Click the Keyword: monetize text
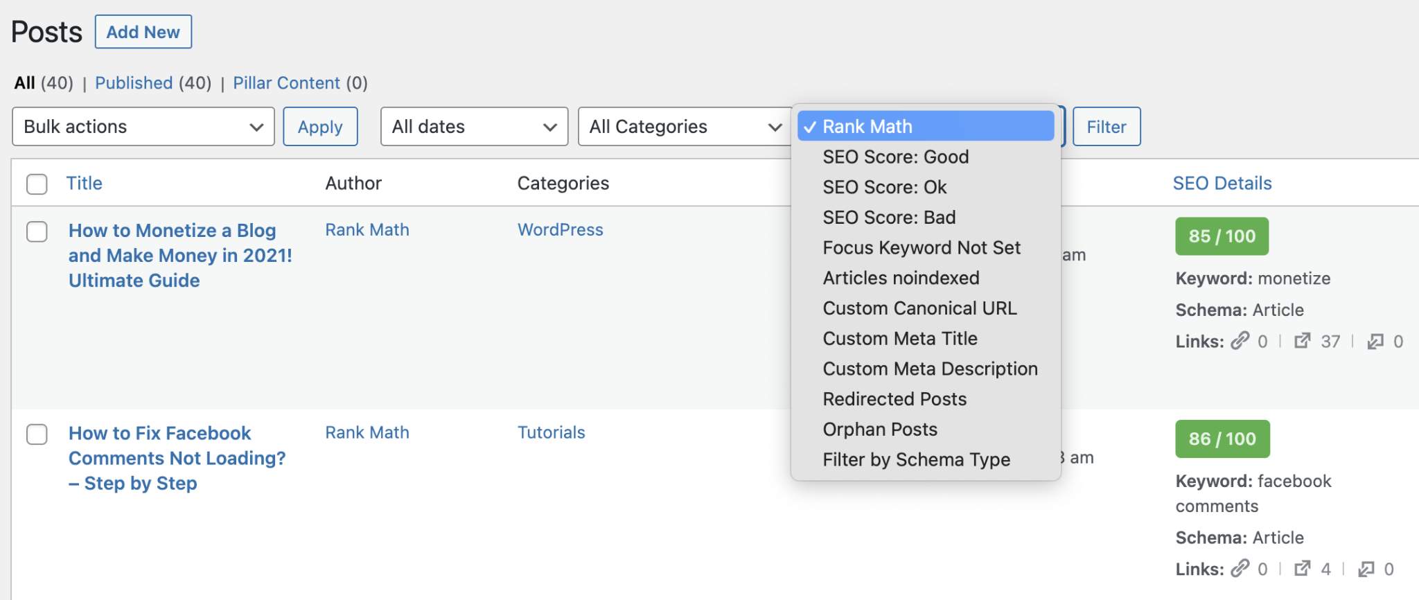 (x=1253, y=279)
